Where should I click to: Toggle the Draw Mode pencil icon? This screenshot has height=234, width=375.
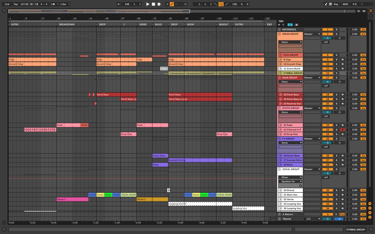(326, 4)
